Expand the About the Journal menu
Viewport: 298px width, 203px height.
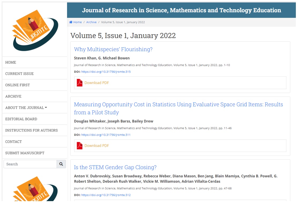[26, 108]
